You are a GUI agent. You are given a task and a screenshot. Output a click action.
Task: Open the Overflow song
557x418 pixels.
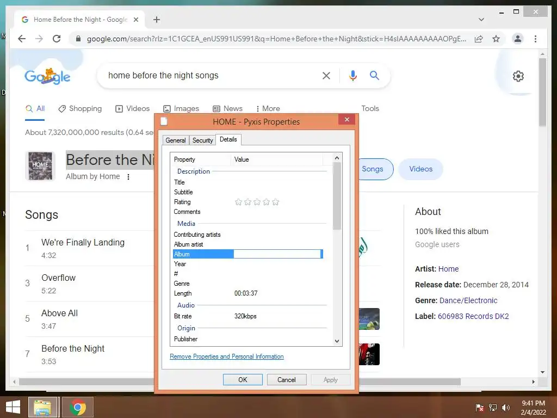tap(58, 278)
